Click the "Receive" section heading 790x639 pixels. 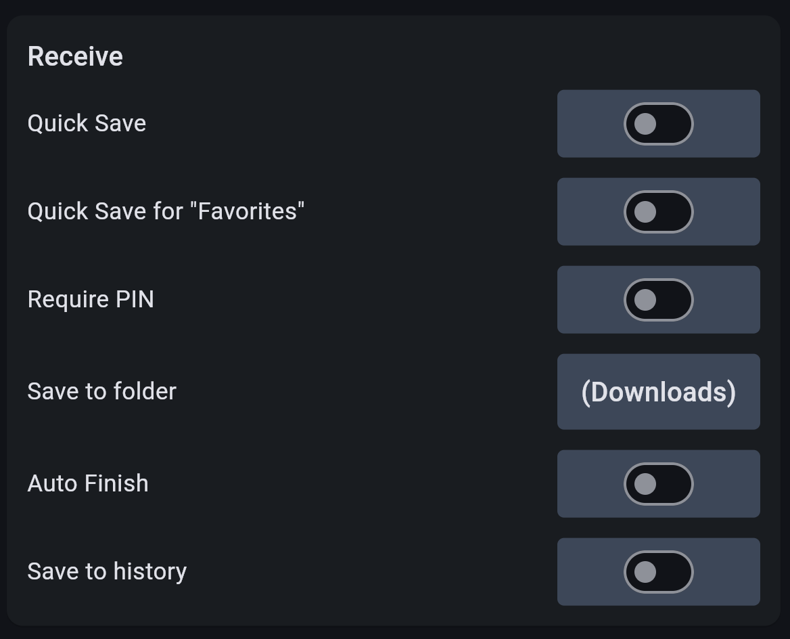(x=75, y=57)
